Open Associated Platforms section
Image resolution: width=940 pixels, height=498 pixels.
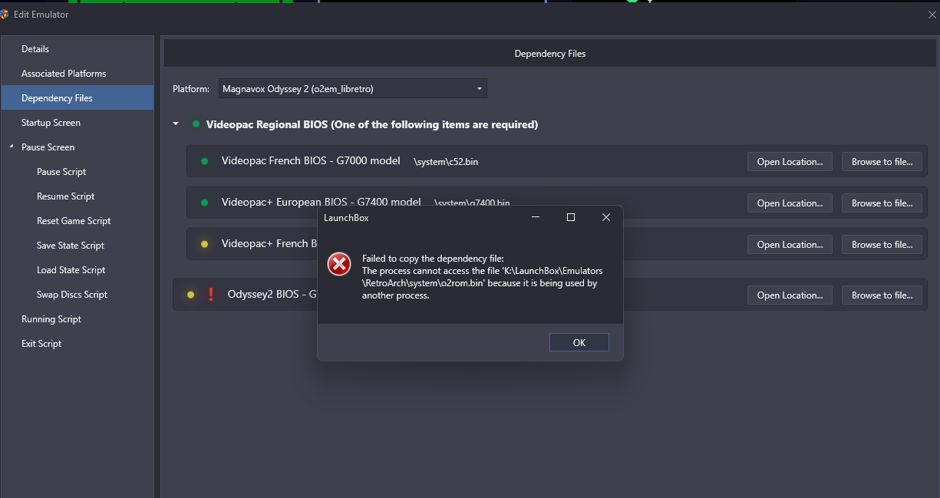[64, 74]
